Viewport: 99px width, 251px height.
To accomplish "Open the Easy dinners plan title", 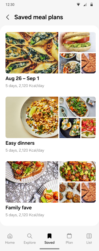I will coord(20,143).
